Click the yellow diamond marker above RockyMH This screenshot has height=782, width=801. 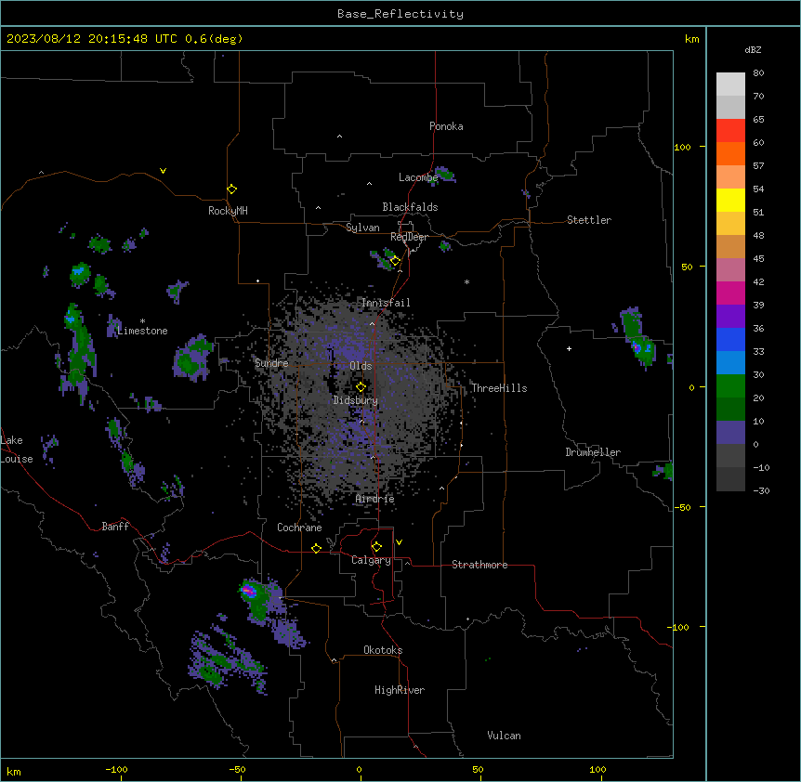(x=231, y=189)
